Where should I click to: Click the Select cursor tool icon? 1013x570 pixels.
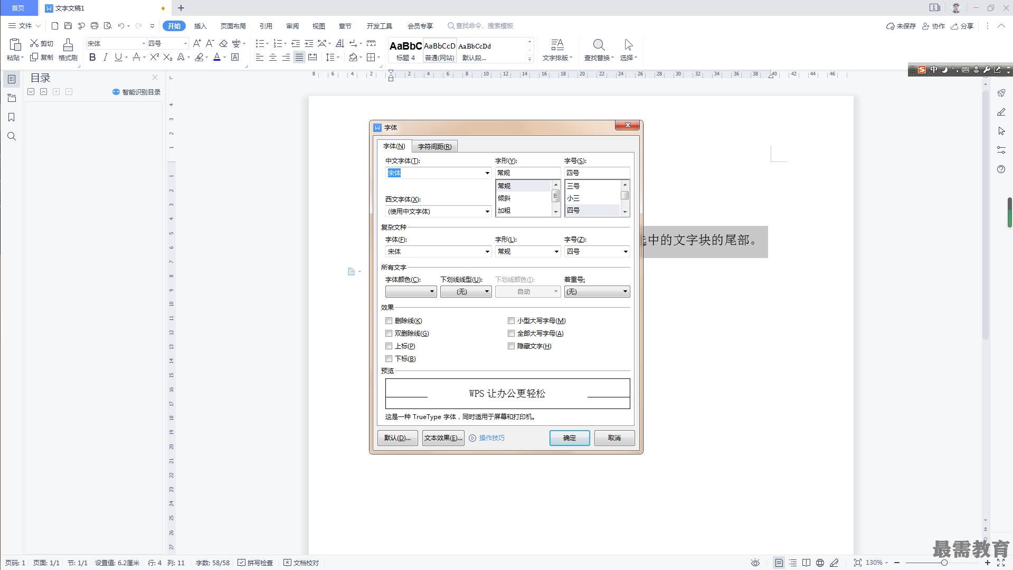point(628,45)
